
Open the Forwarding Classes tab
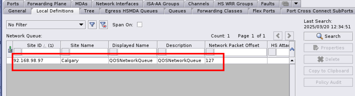click(220, 11)
